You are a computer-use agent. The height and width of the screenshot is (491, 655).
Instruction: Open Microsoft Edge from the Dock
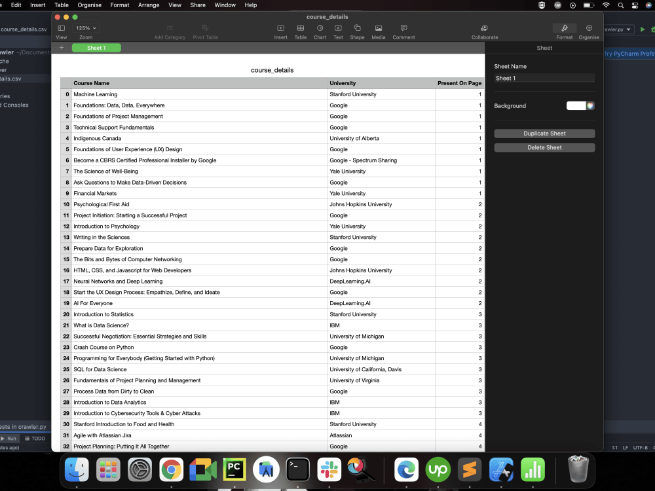coord(407,469)
